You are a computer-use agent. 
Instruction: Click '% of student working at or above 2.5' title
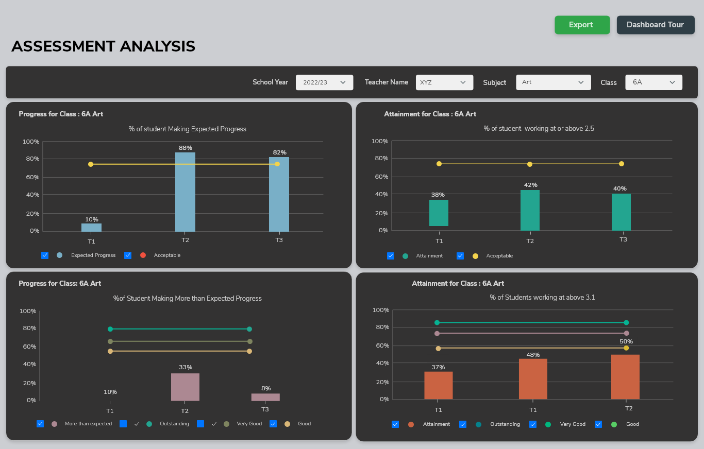(539, 128)
